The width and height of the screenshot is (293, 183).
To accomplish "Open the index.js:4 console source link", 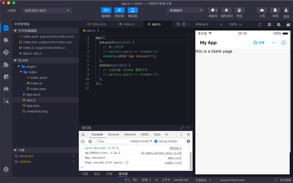I will pos(173,162).
